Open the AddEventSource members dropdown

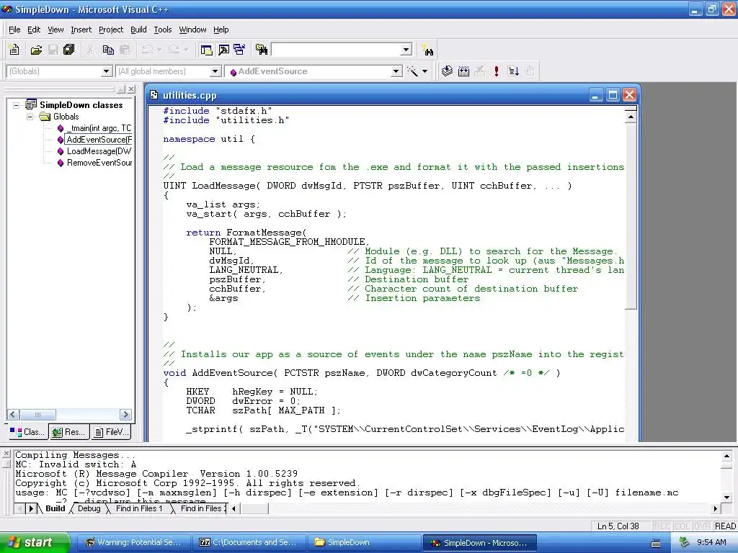point(397,71)
